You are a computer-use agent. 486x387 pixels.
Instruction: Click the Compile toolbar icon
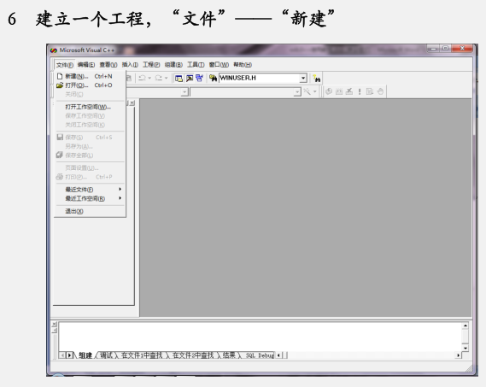(329, 91)
